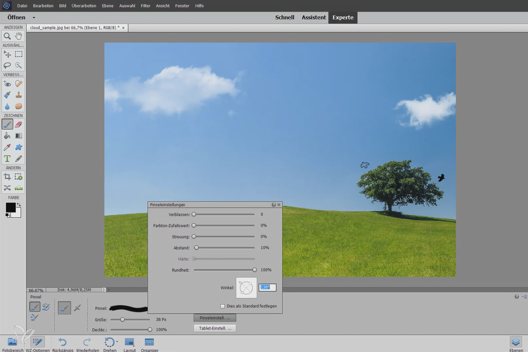Expand the status bar document info arrow
The width and height of the screenshot is (528, 352).
pos(104,290)
